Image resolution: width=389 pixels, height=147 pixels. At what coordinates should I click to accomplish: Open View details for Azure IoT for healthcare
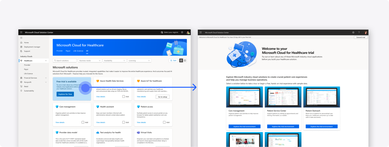point(141,97)
